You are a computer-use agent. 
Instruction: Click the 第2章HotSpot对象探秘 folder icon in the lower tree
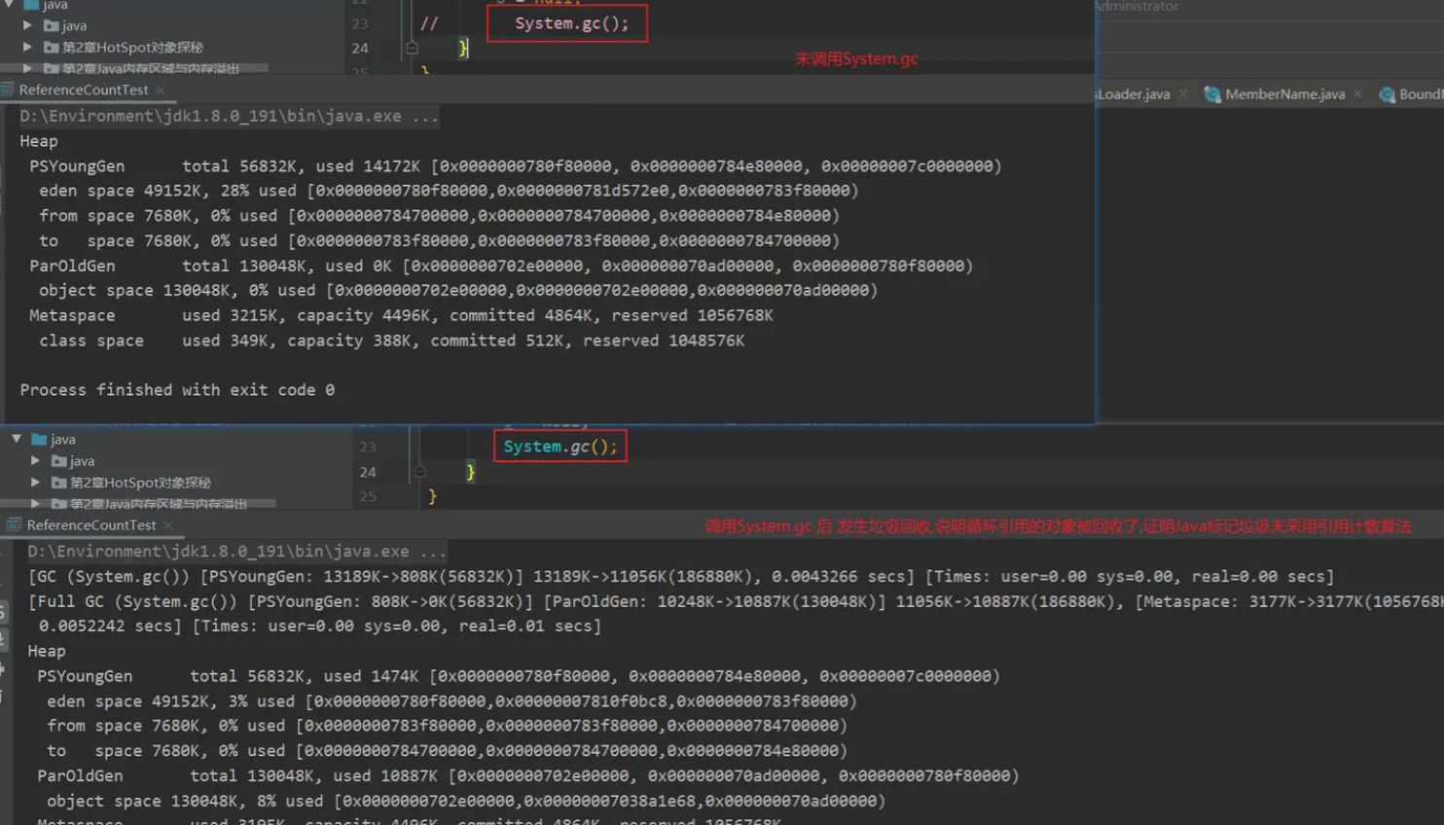point(58,483)
